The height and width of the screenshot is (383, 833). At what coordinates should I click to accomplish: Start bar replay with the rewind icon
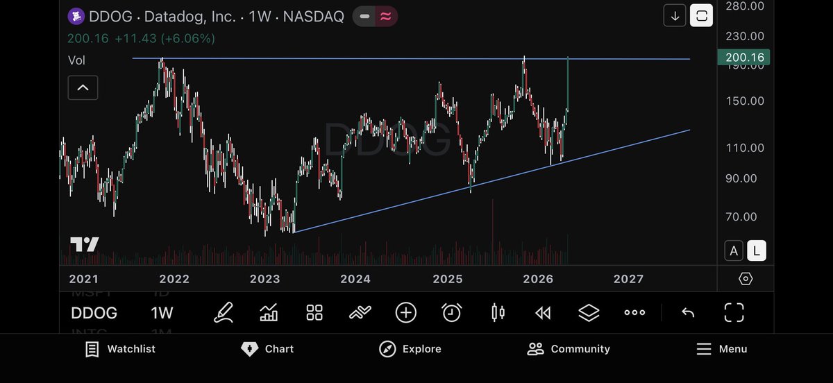pos(543,314)
